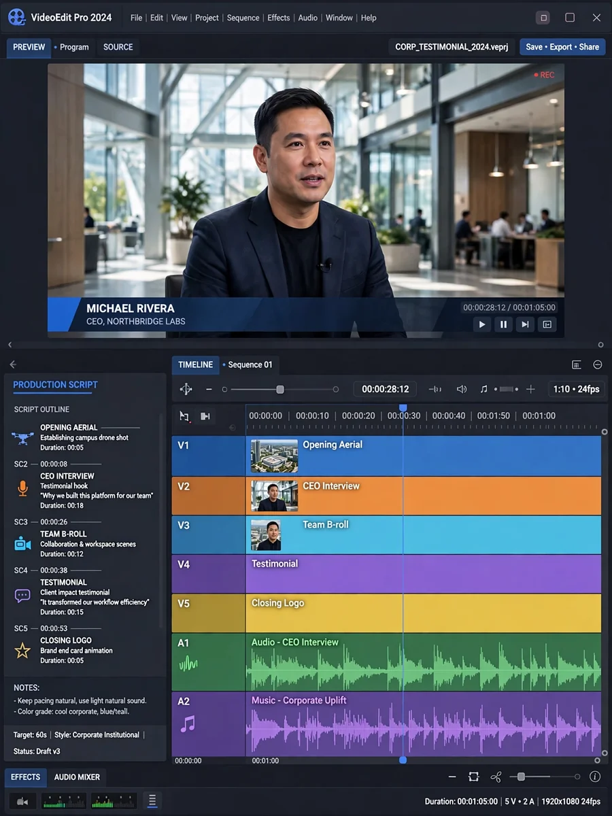Select the ripple edit icon above tracks
612x816 pixels.
205,416
